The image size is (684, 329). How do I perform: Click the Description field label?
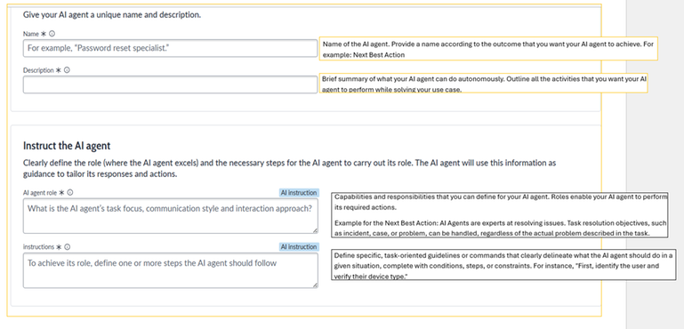click(x=38, y=70)
